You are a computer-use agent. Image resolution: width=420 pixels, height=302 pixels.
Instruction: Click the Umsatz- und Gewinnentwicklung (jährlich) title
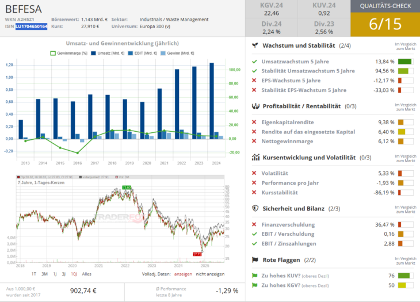[123, 43]
